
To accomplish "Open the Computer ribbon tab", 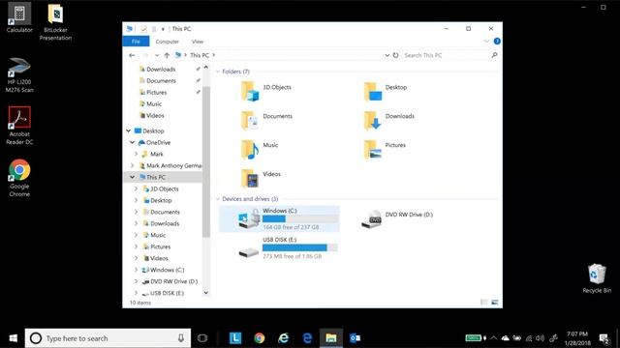I will [x=168, y=41].
